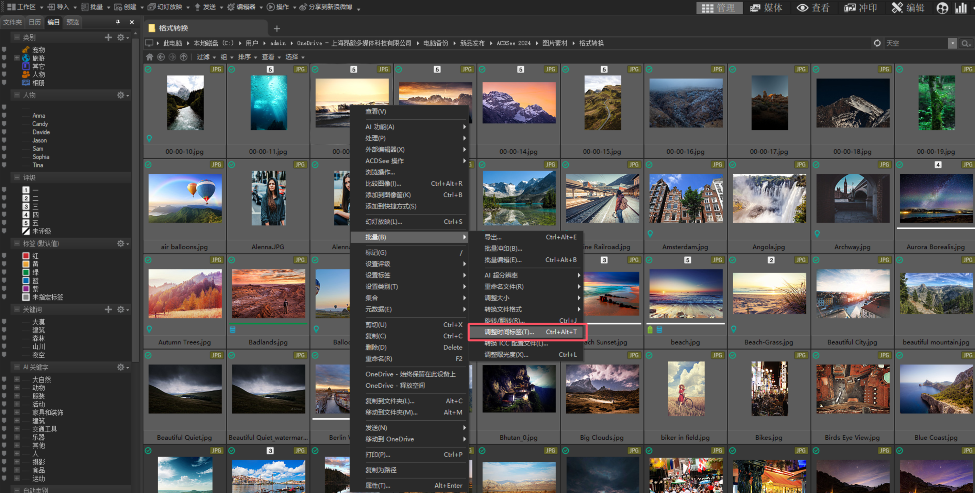Open the 365 face icon in the top right

(942, 8)
